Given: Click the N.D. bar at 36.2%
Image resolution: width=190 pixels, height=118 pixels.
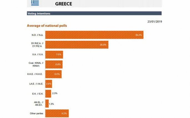Looking at the screenshot, I should pyautogui.click(x=94, y=35).
